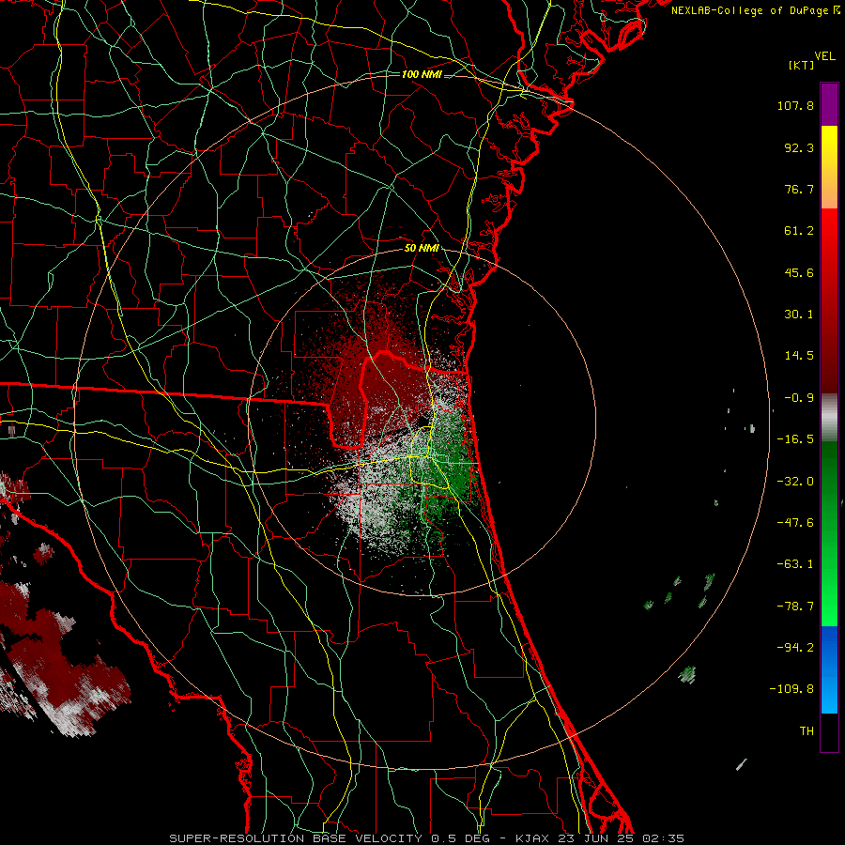Click the -94.2 legend value
845x845 pixels.
pyautogui.click(x=795, y=648)
